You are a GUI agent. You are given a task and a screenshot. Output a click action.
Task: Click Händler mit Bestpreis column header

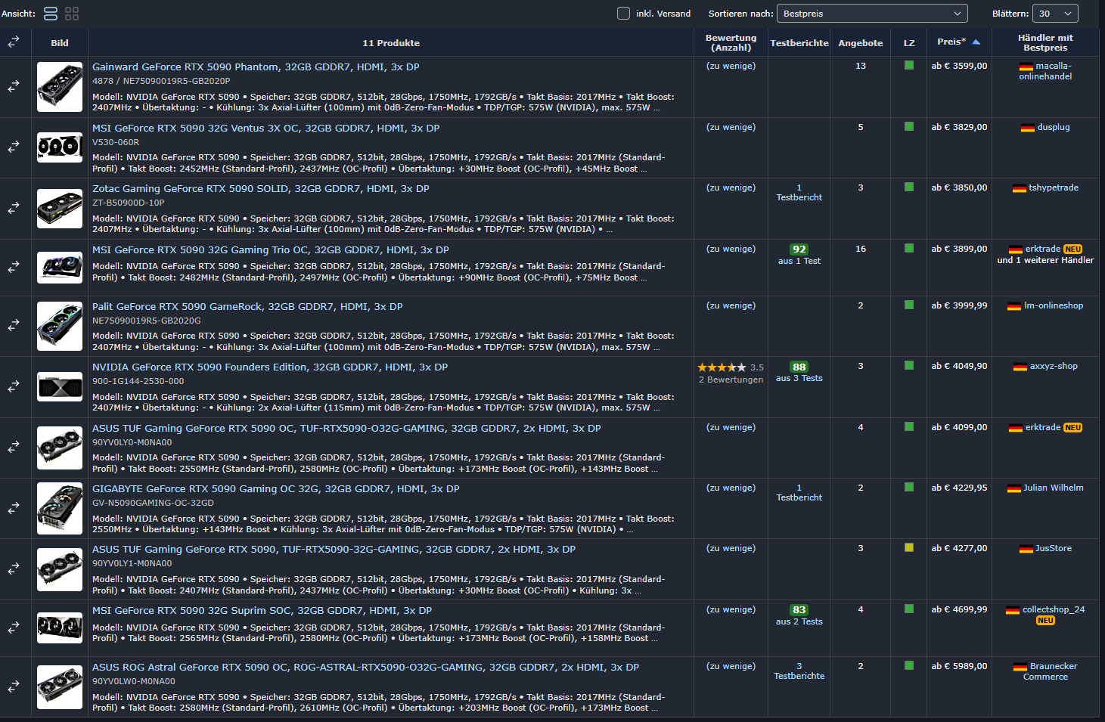click(x=1045, y=42)
